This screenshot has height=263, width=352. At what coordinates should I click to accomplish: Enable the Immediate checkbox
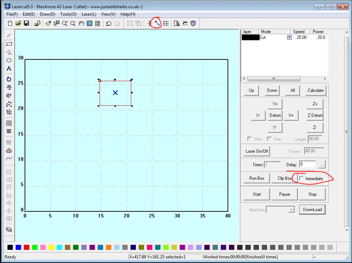pyautogui.click(x=301, y=178)
